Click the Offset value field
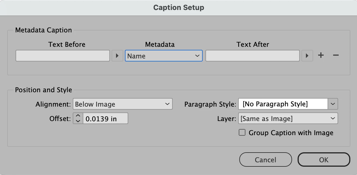 coord(105,119)
